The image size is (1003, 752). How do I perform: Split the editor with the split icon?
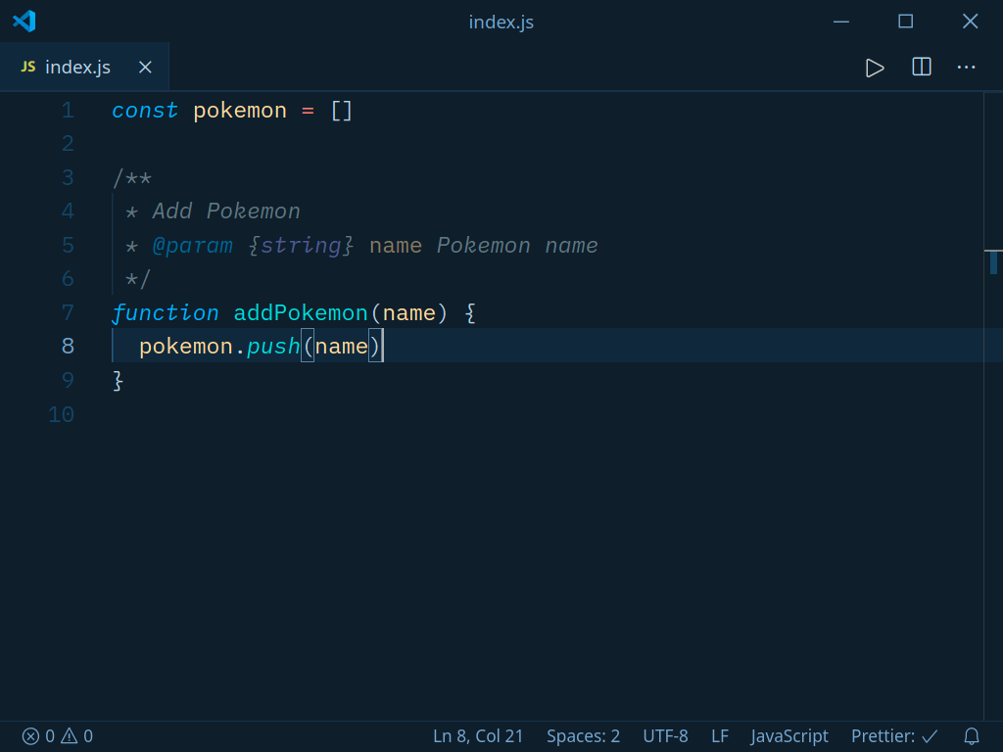(x=921, y=68)
